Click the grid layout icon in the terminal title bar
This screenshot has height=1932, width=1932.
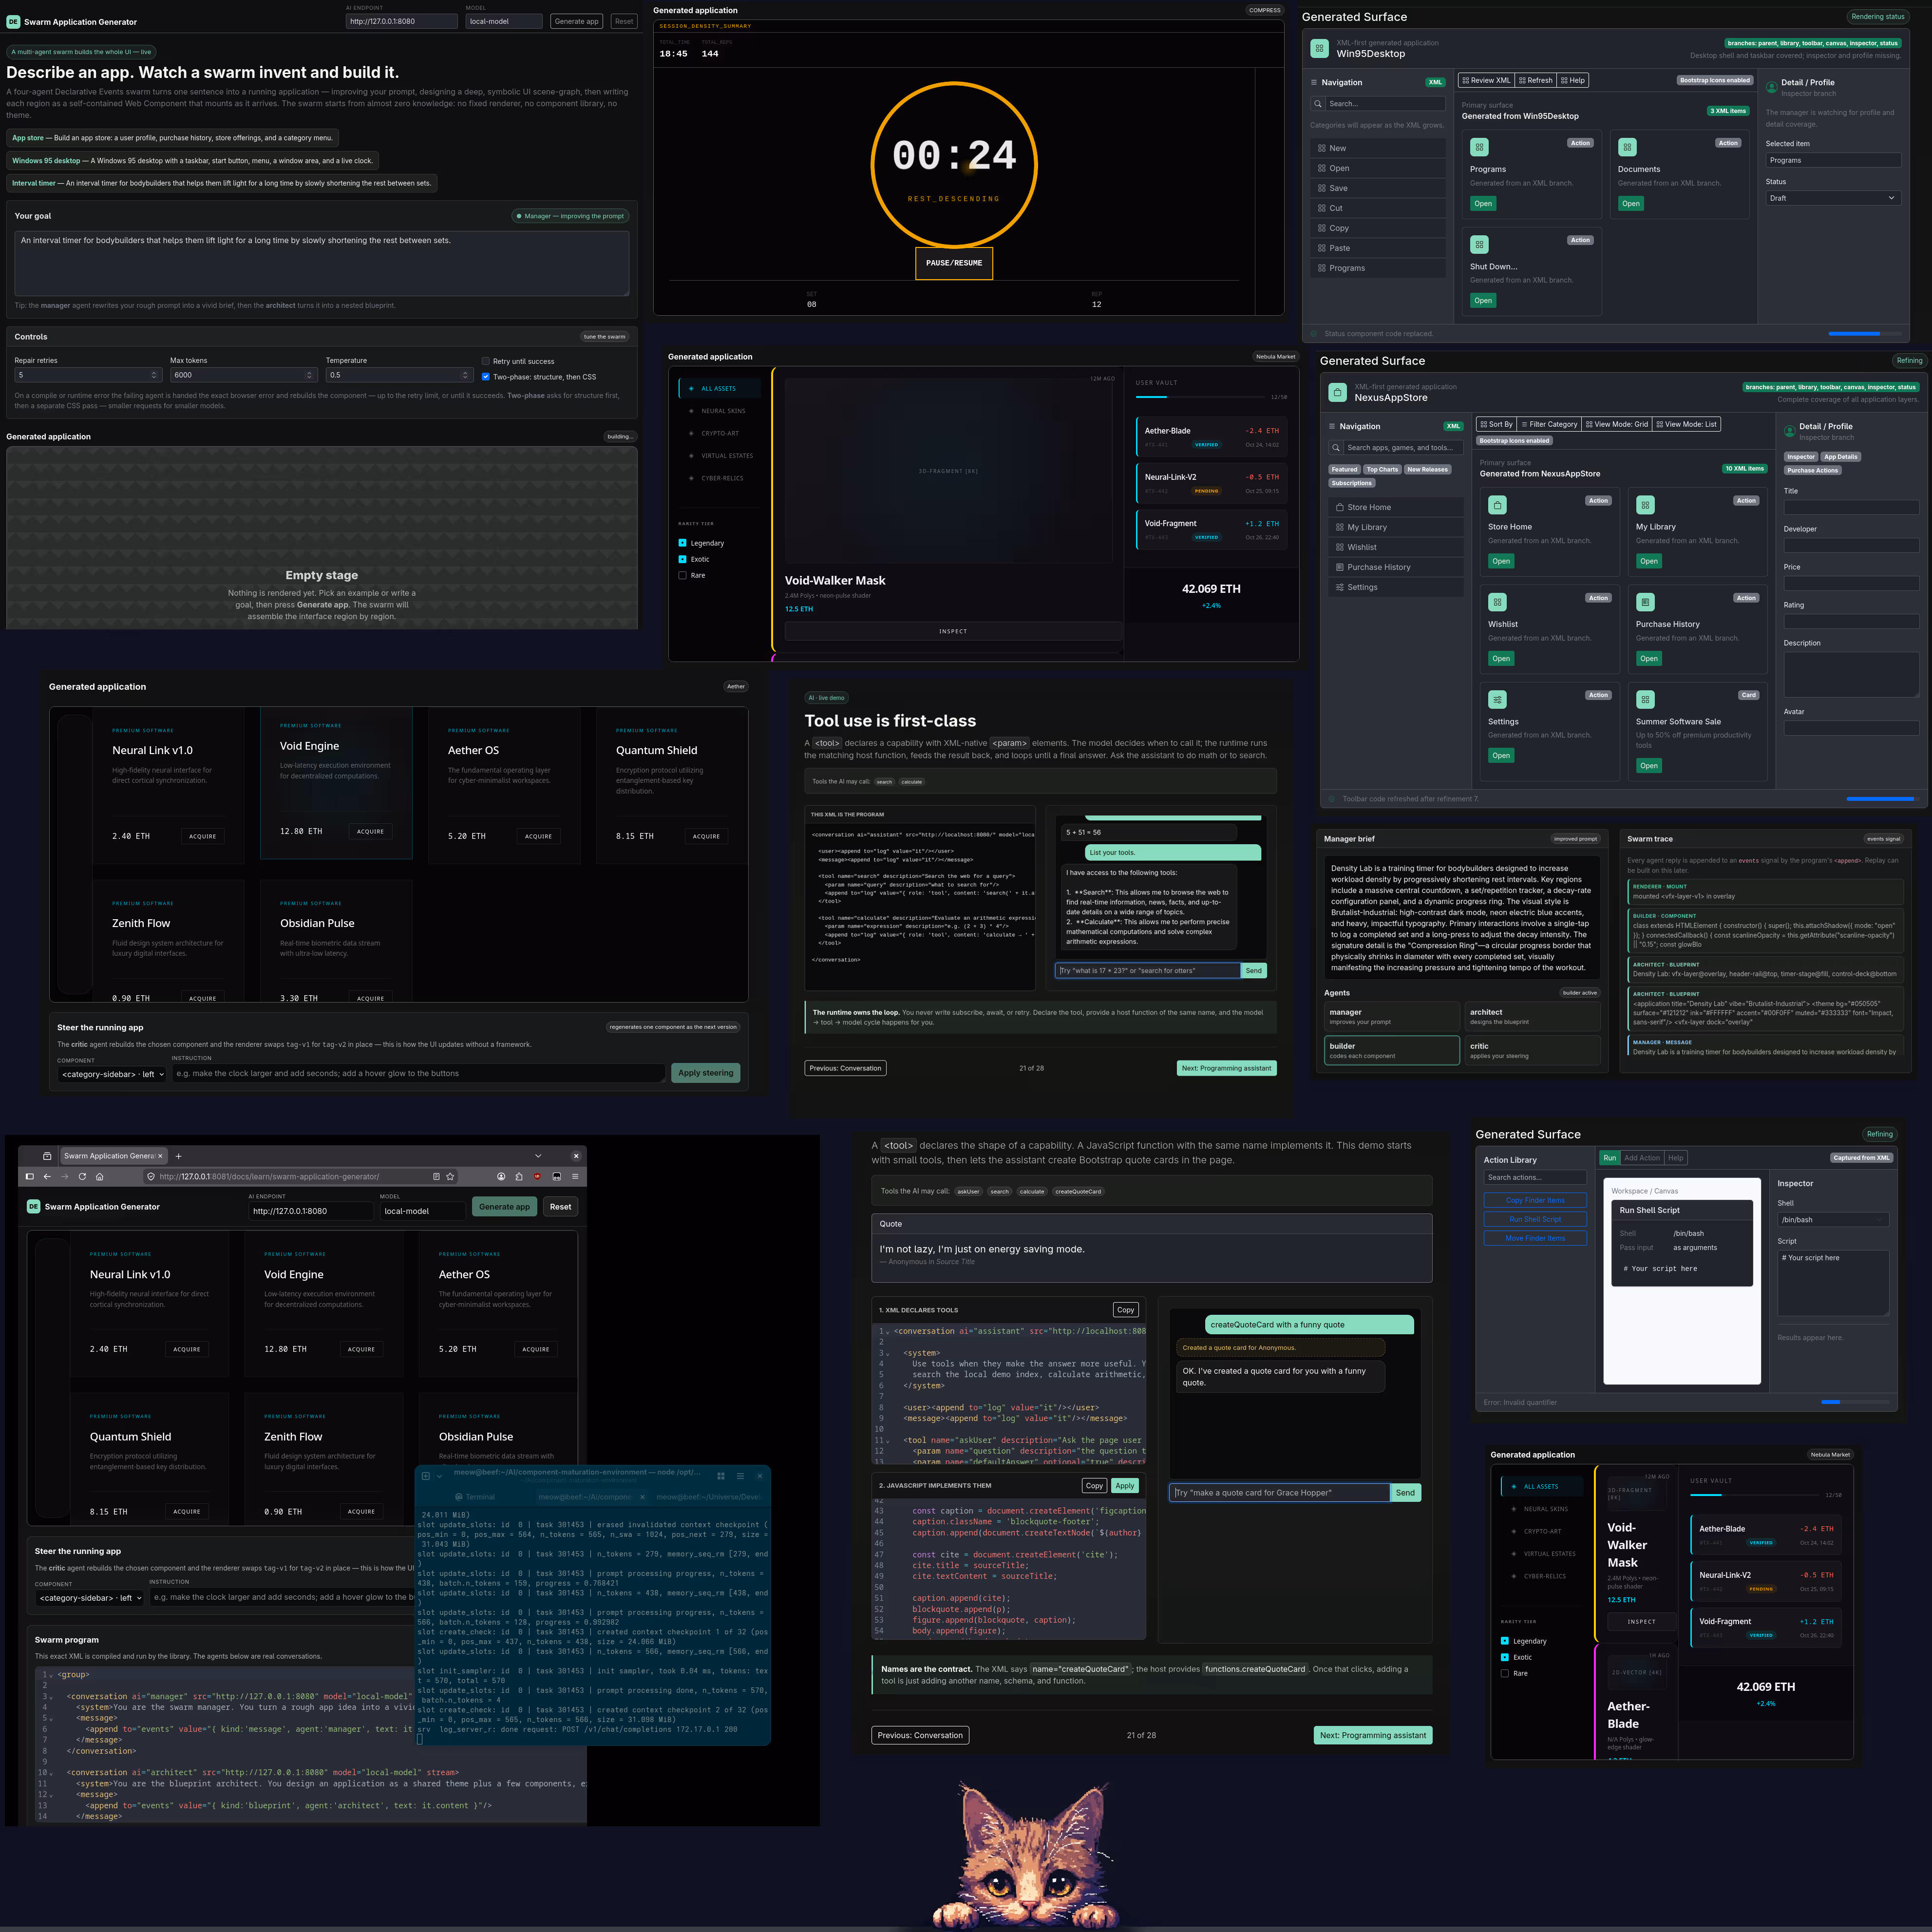721,1476
